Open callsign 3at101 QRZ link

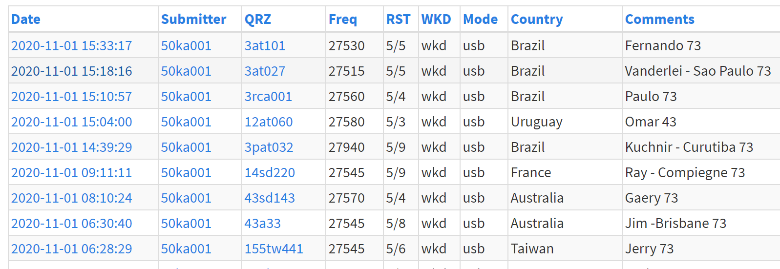click(x=265, y=46)
